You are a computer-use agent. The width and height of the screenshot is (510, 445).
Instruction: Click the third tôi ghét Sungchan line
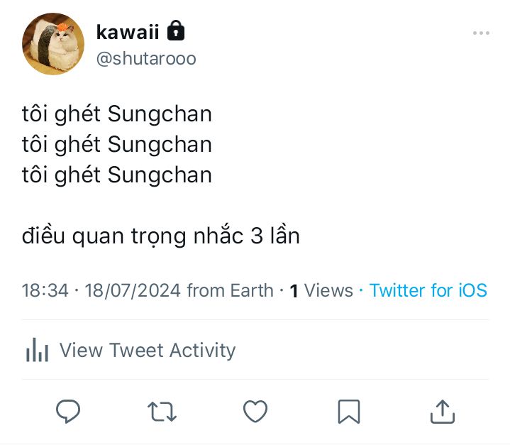[117, 175]
